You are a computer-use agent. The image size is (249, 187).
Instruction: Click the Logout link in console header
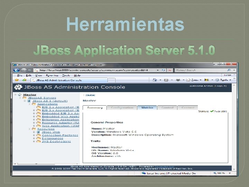220,86
